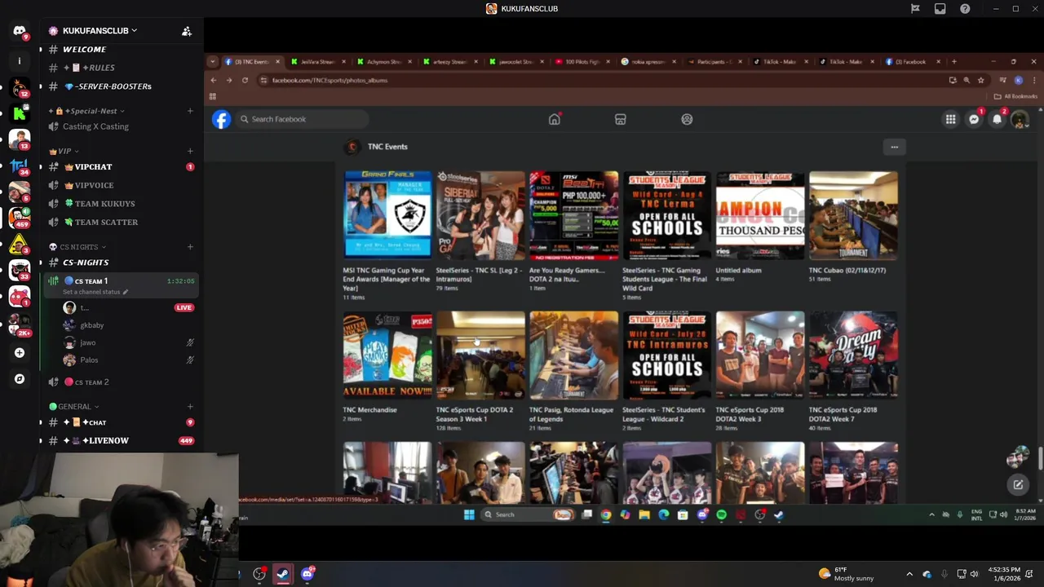Image resolution: width=1044 pixels, height=587 pixels.
Task: Open the Discord inbox icon in title bar
Action: tap(940, 9)
